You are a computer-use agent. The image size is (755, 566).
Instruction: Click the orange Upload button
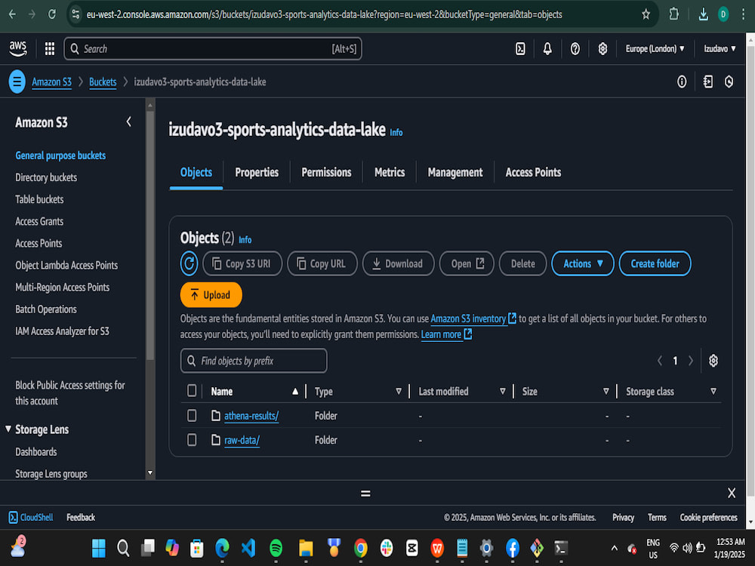point(211,294)
